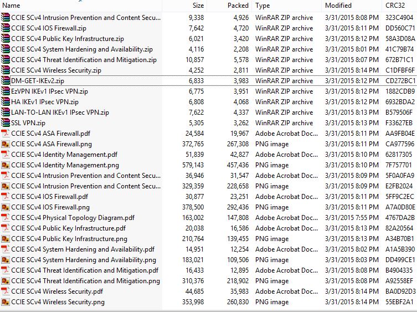This screenshot has height=312, width=417.
Task: Click the SSL VPN.zip archive icon
Action: (x=6, y=122)
